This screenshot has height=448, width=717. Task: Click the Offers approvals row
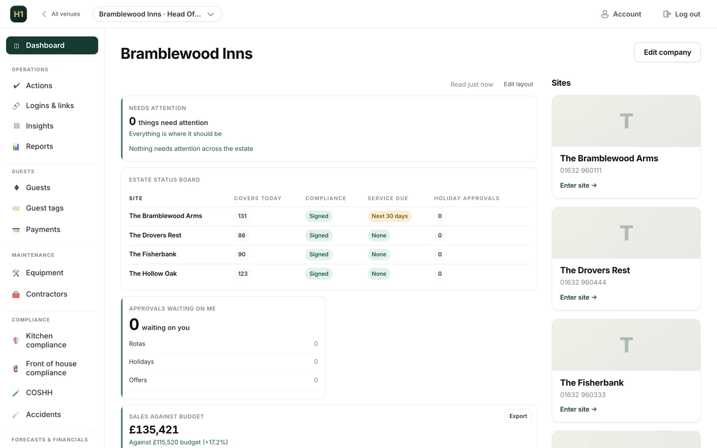point(223,380)
